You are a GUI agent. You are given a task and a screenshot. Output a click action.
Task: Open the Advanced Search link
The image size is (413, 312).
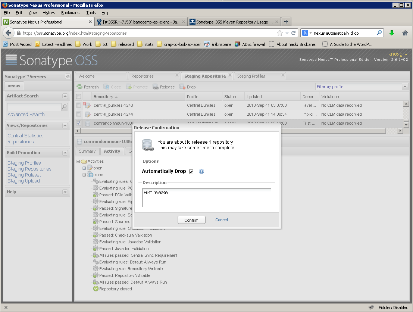[x=26, y=114]
